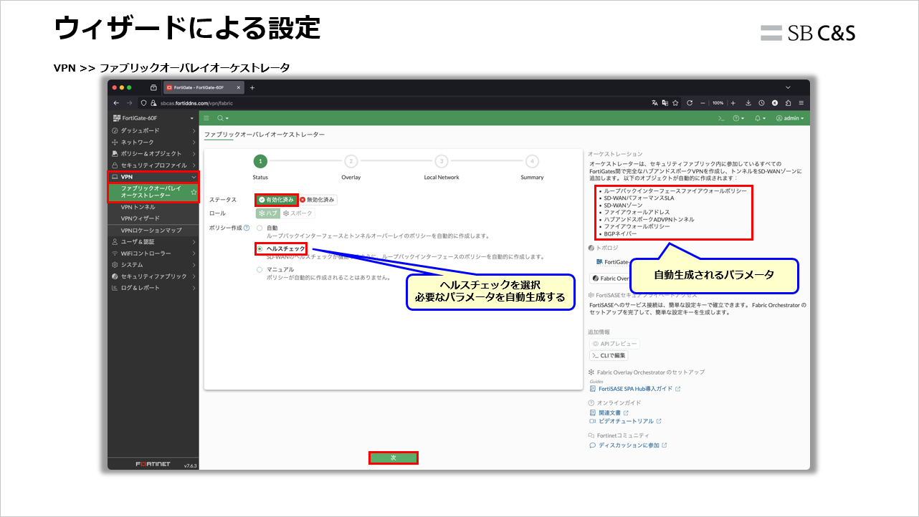Toggle the FortiGate sidebar hamburger icon

point(206,118)
